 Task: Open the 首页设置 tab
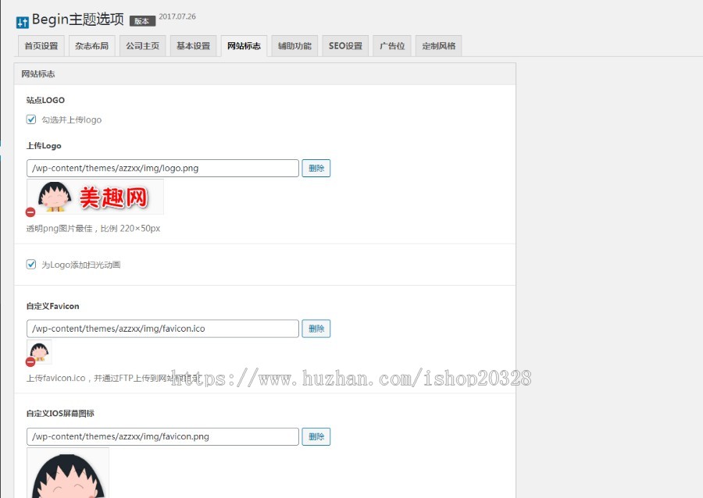41,46
